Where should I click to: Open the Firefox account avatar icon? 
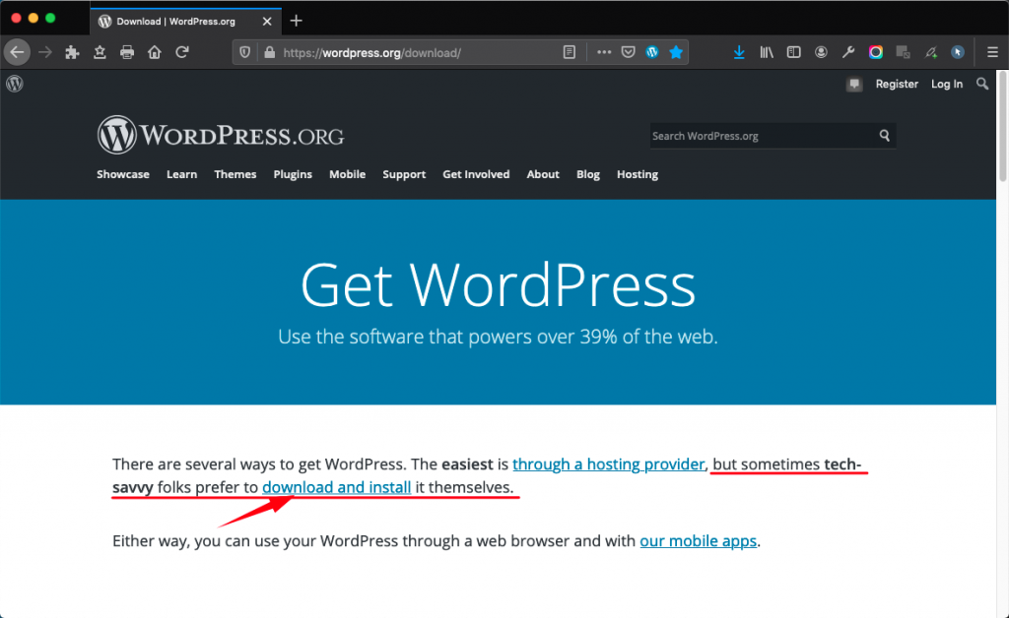[821, 53]
